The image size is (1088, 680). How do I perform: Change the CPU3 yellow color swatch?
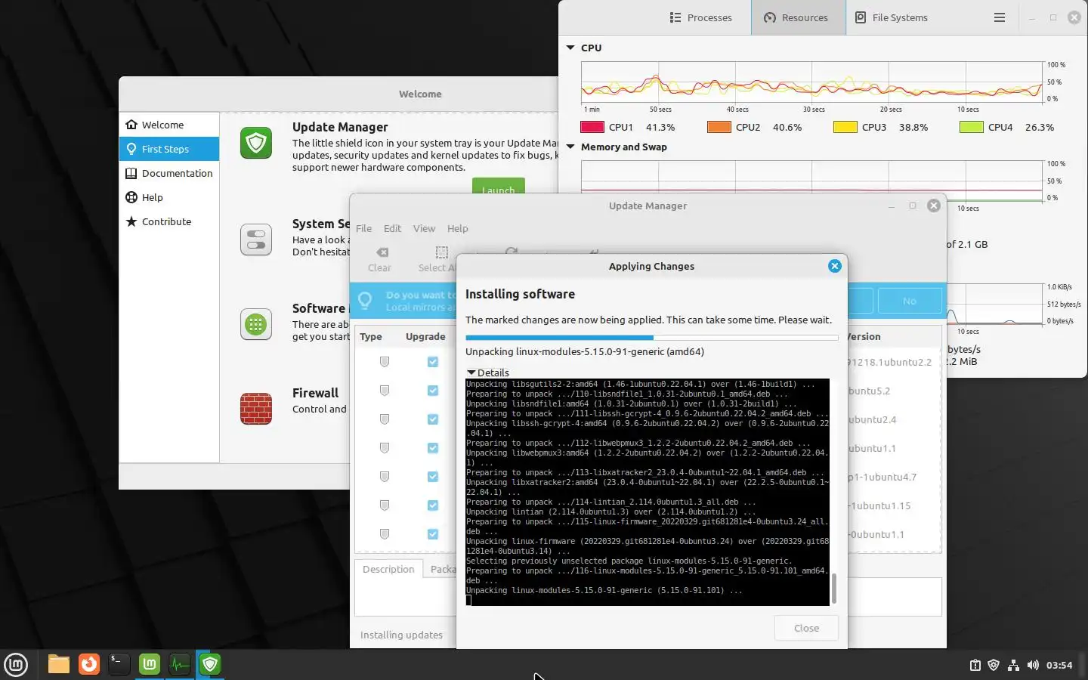point(845,127)
